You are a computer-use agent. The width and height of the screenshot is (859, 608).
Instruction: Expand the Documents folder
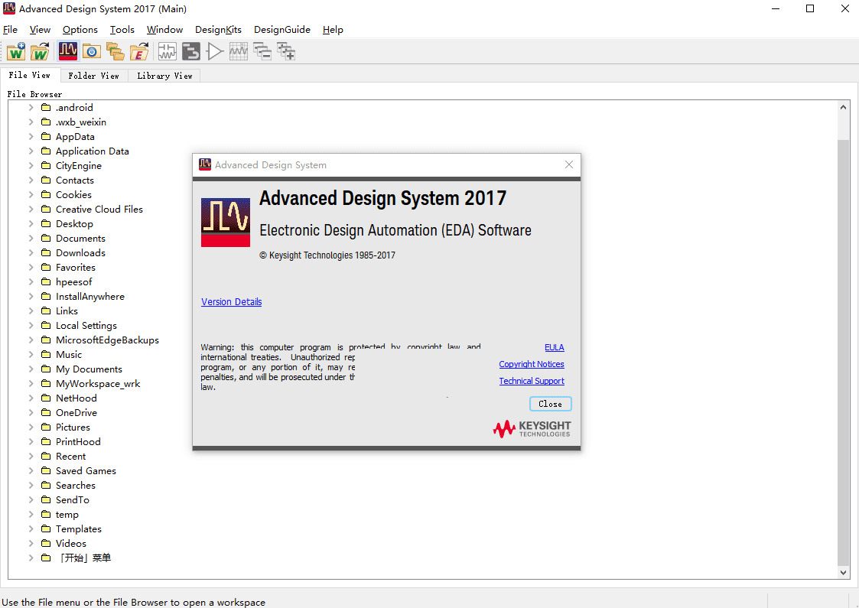click(31, 238)
